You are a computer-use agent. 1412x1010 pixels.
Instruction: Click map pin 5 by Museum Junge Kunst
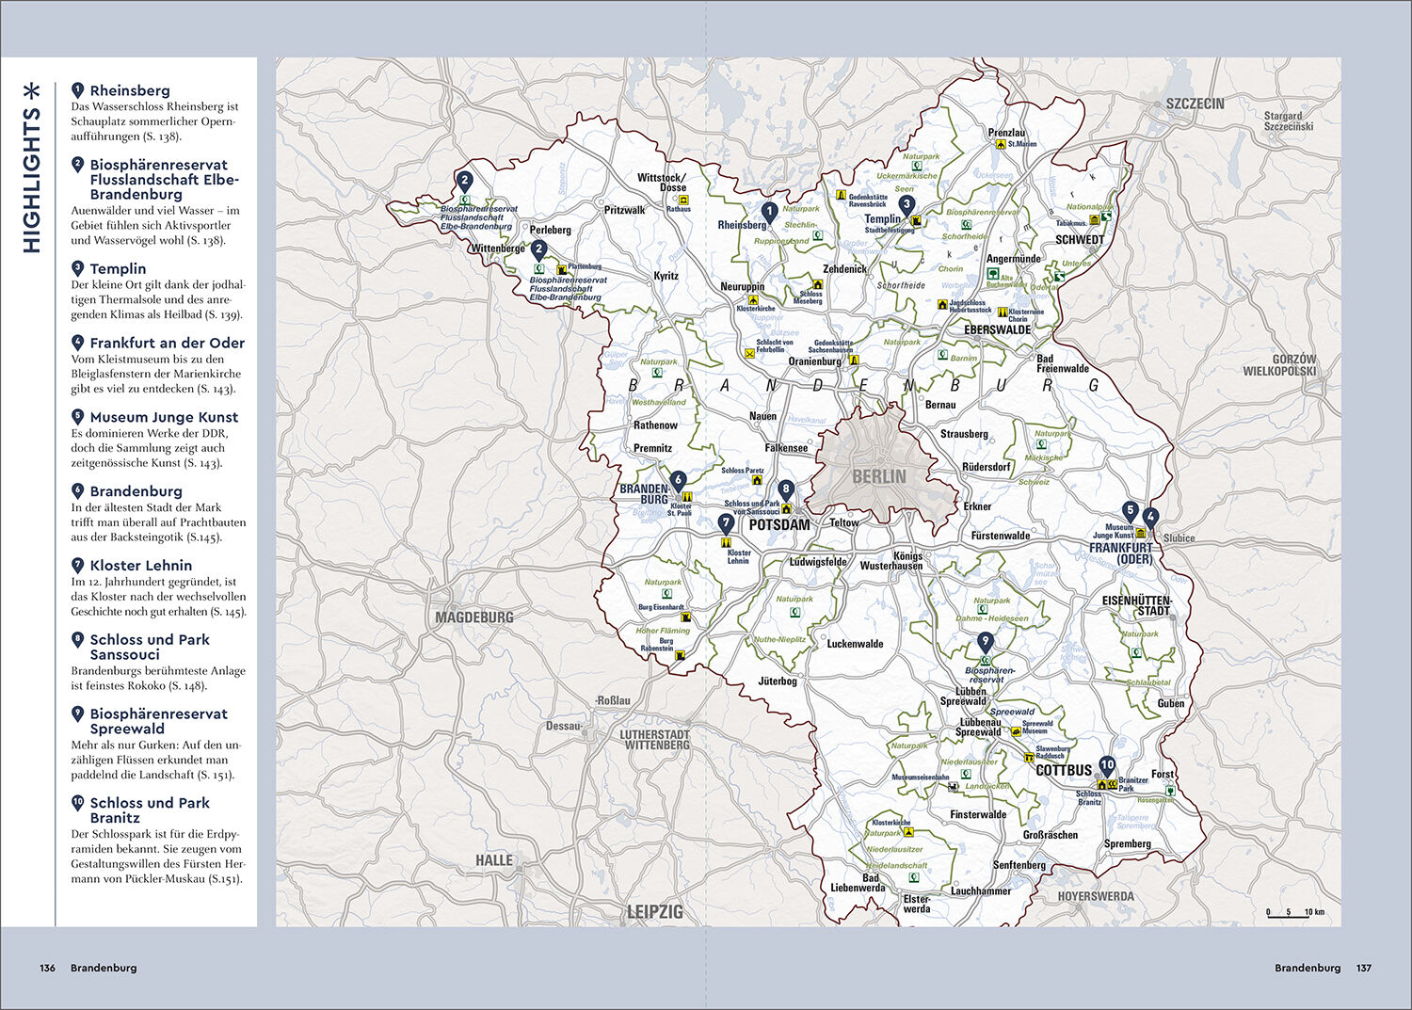pos(1130,511)
